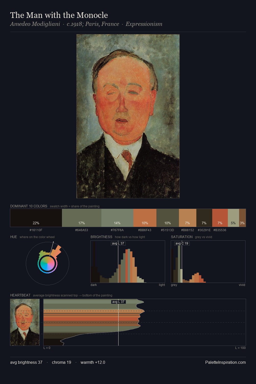This screenshot has height=384, width=256.
Task: Click the 'avg brightness 37' footer stat
Action: 26,362
